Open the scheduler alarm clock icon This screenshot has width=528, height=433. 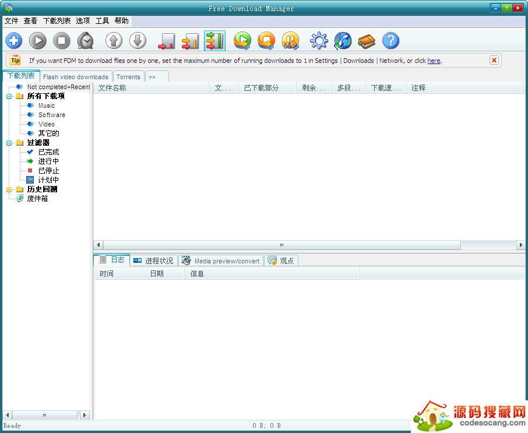[86, 41]
